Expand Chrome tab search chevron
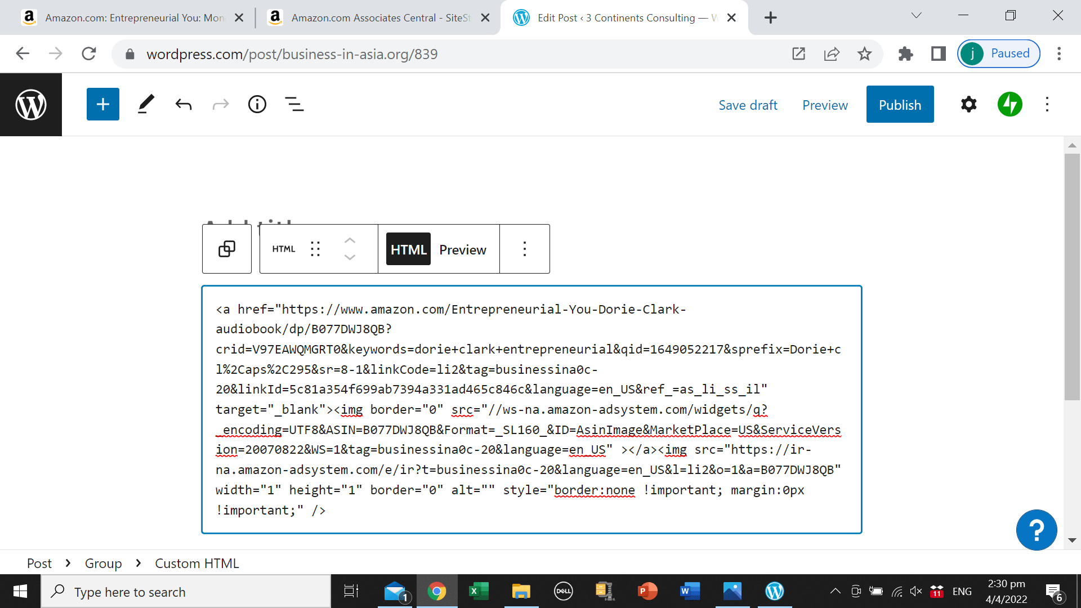1081x608 pixels. tap(916, 16)
